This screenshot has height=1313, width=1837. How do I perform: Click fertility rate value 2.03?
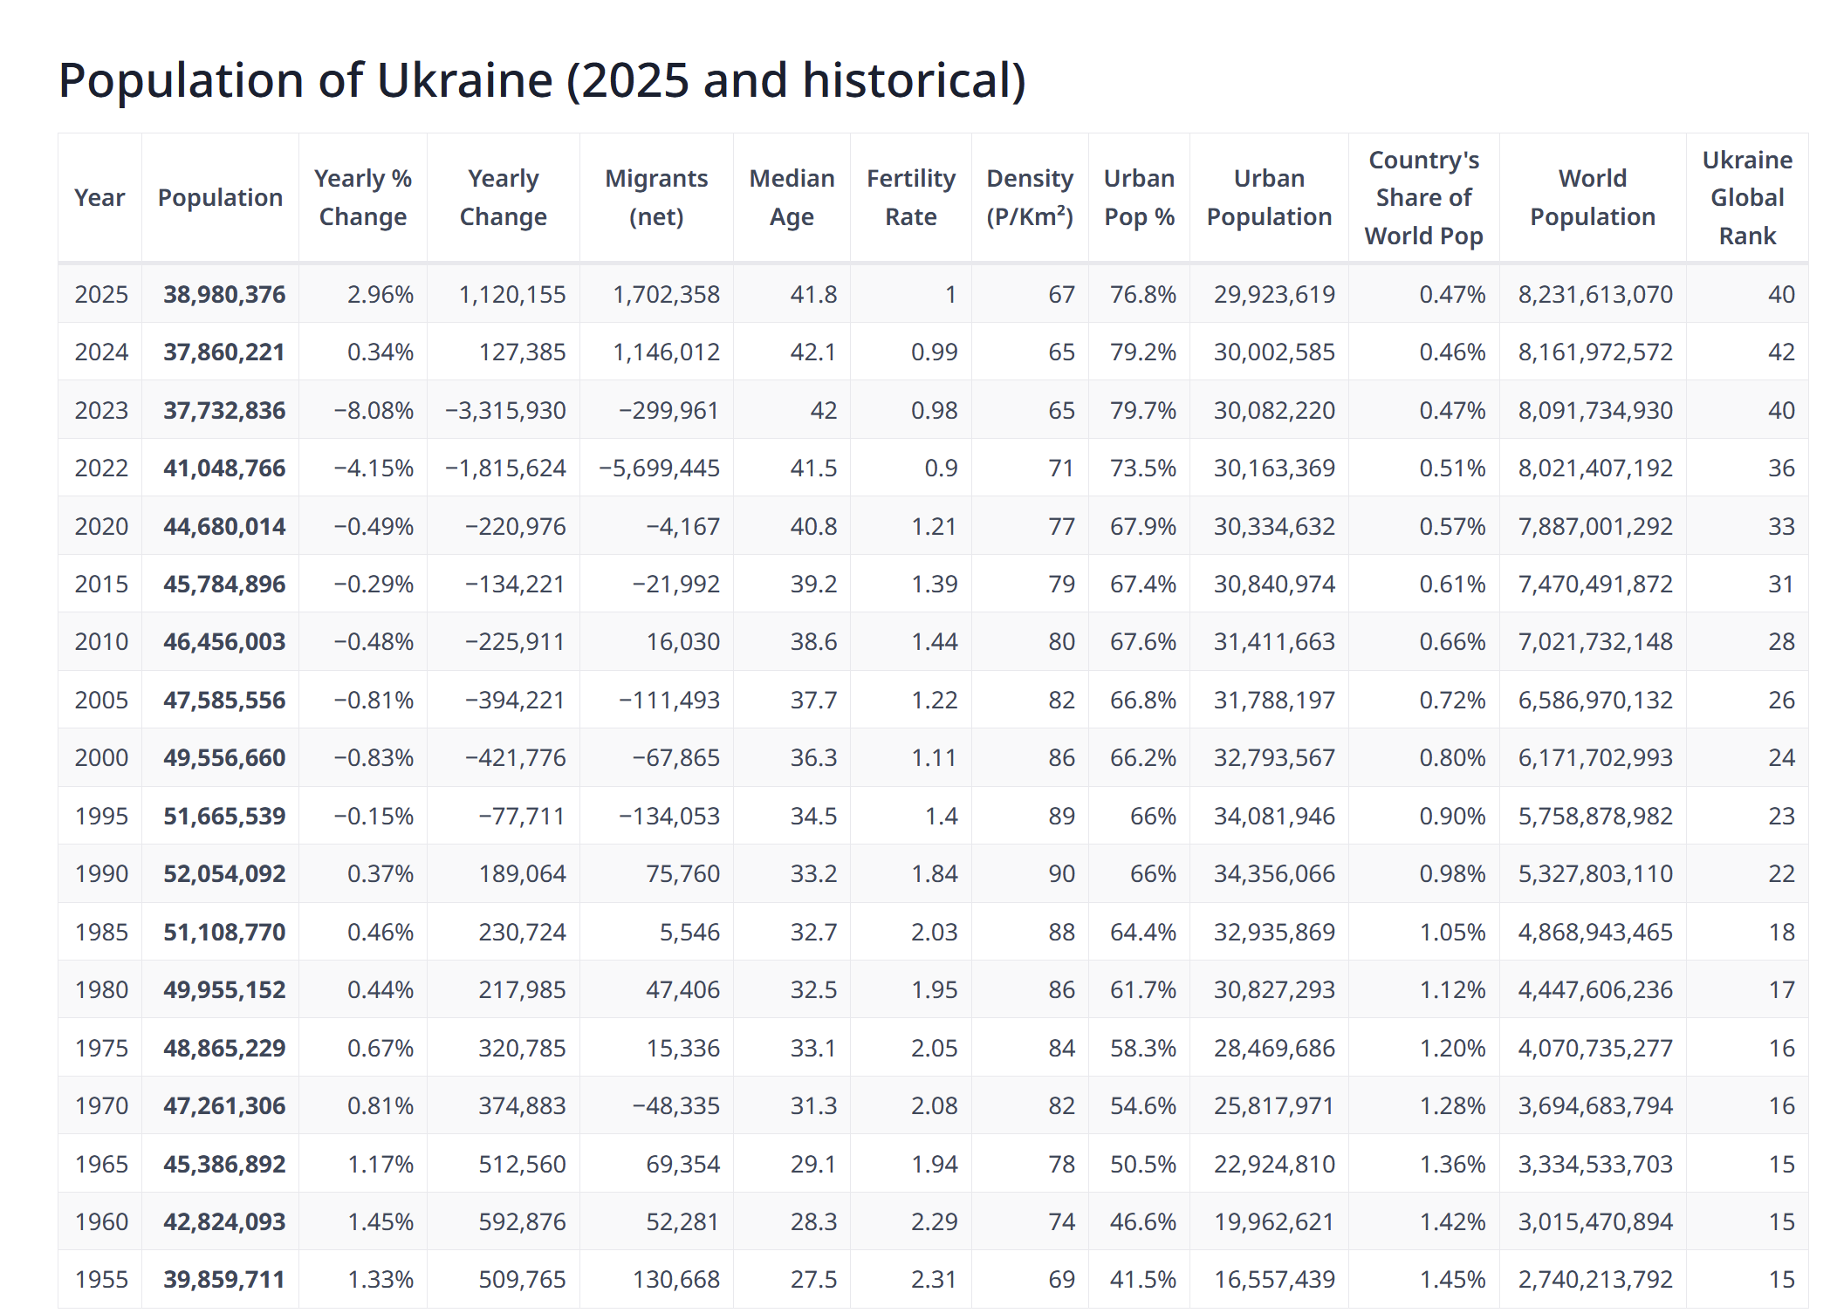point(935,933)
